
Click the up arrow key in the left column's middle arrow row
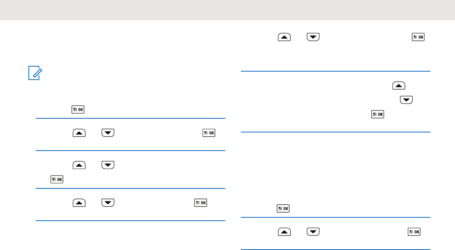[x=79, y=165]
